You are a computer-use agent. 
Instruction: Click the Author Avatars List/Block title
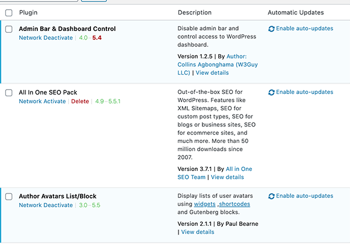[x=58, y=196]
